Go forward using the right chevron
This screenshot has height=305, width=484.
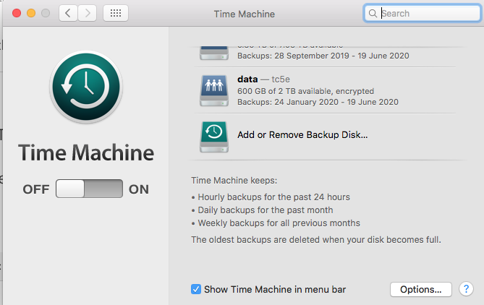pyautogui.click(x=88, y=13)
